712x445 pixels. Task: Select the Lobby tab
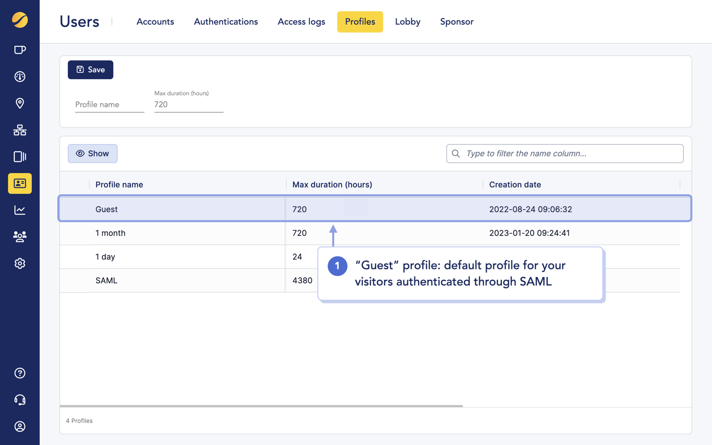click(x=407, y=22)
